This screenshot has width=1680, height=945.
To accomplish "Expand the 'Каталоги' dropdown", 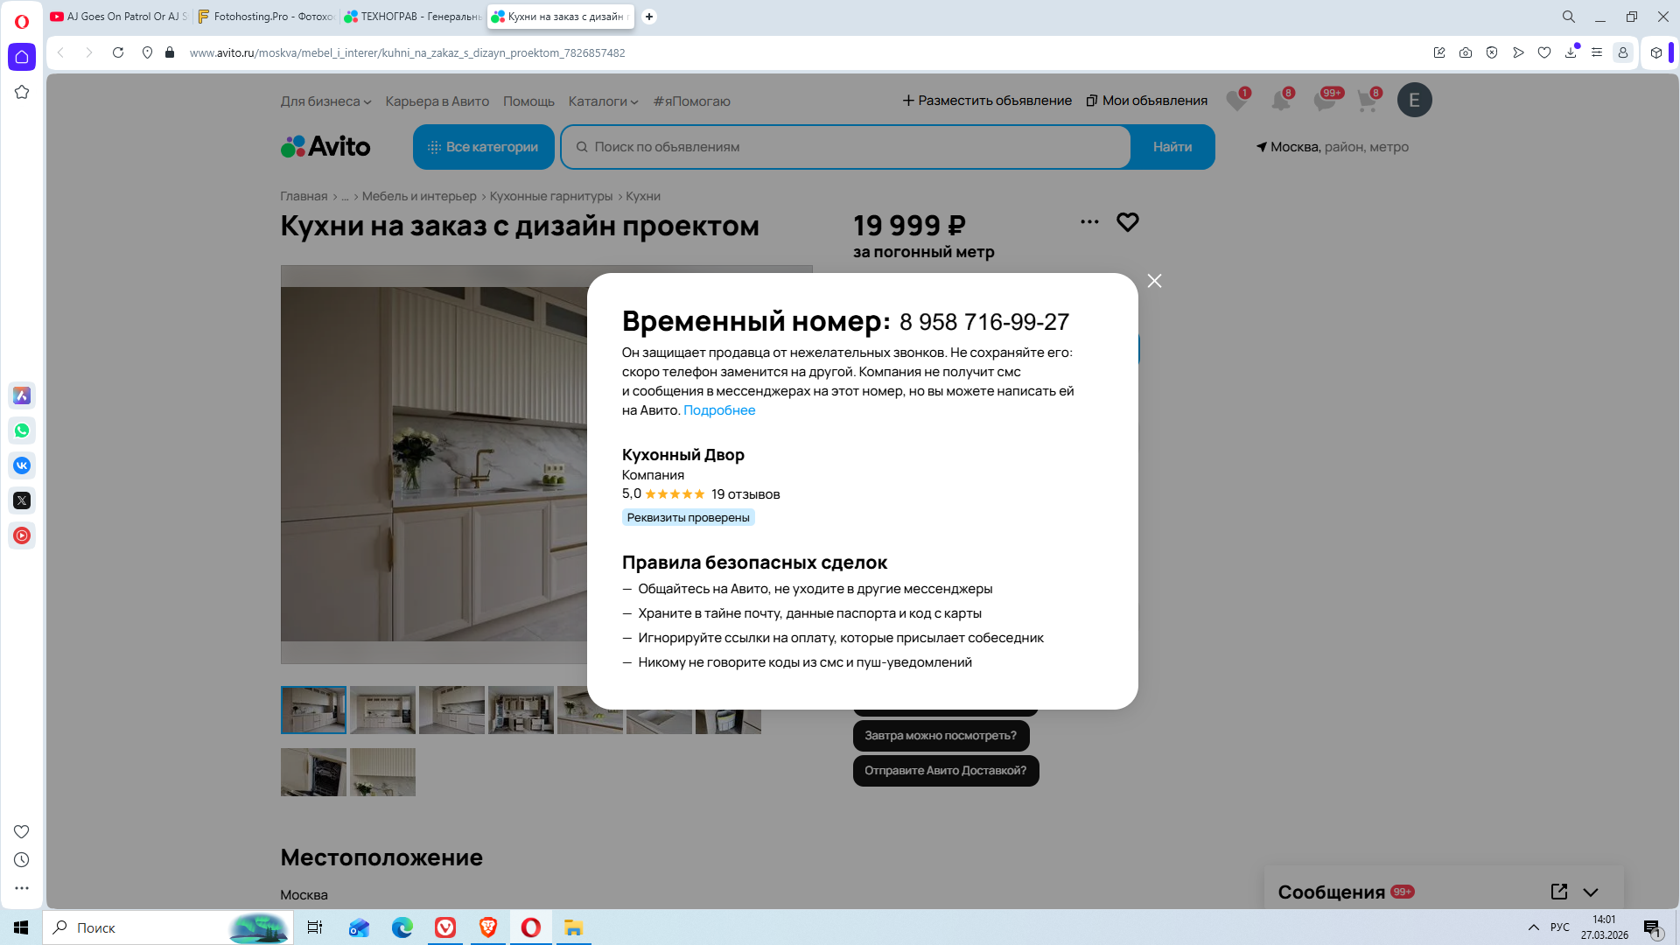I will tap(603, 101).
